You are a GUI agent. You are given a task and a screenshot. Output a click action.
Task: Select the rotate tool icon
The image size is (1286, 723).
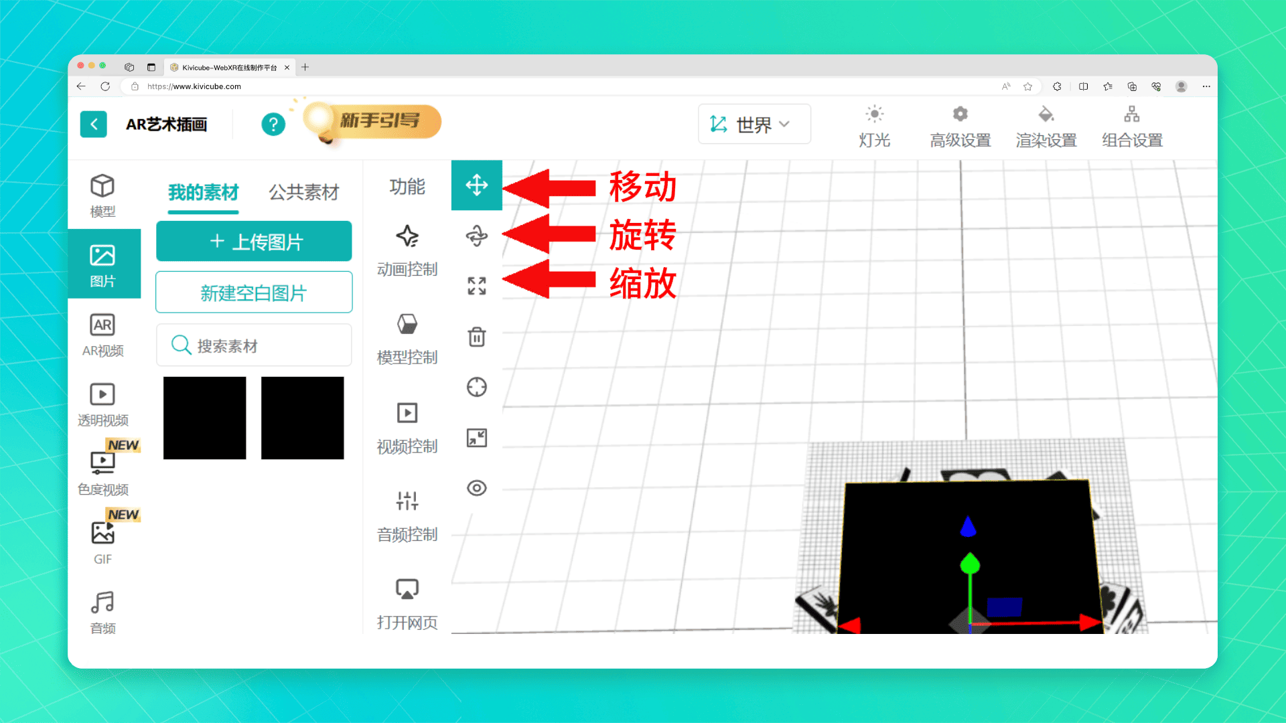[x=476, y=236]
